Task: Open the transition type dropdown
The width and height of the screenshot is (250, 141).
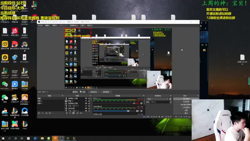Action: (x=157, y=99)
